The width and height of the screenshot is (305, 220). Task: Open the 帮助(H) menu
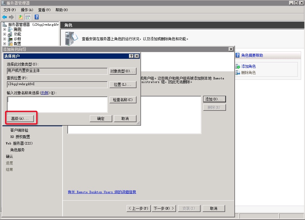click(x=62, y=10)
